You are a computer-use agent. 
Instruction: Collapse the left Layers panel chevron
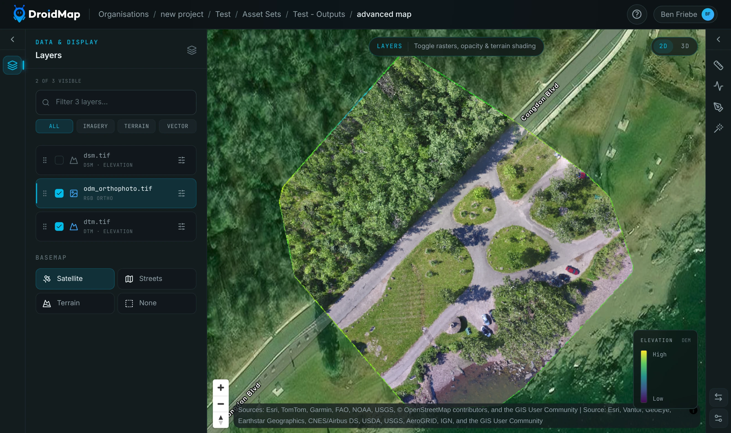tap(12, 39)
